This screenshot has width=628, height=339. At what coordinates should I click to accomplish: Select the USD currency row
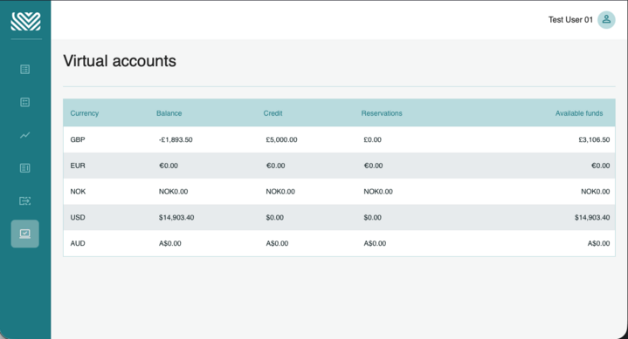click(339, 218)
